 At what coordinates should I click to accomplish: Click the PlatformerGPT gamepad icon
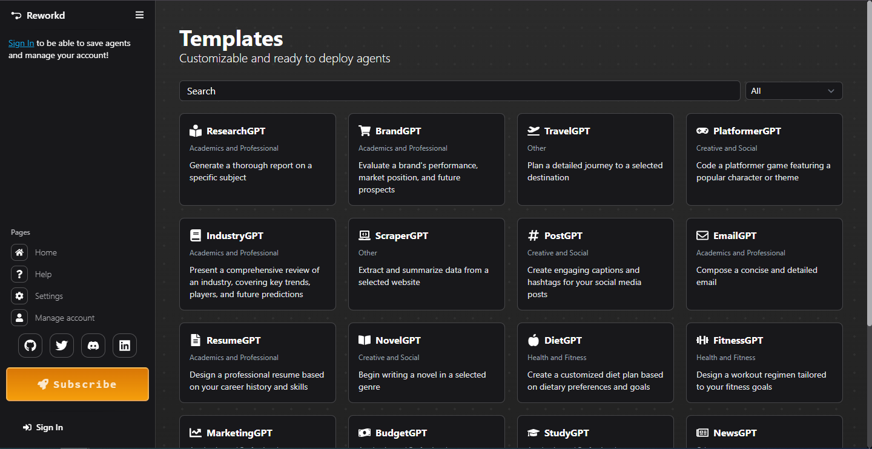tap(702, 131)
